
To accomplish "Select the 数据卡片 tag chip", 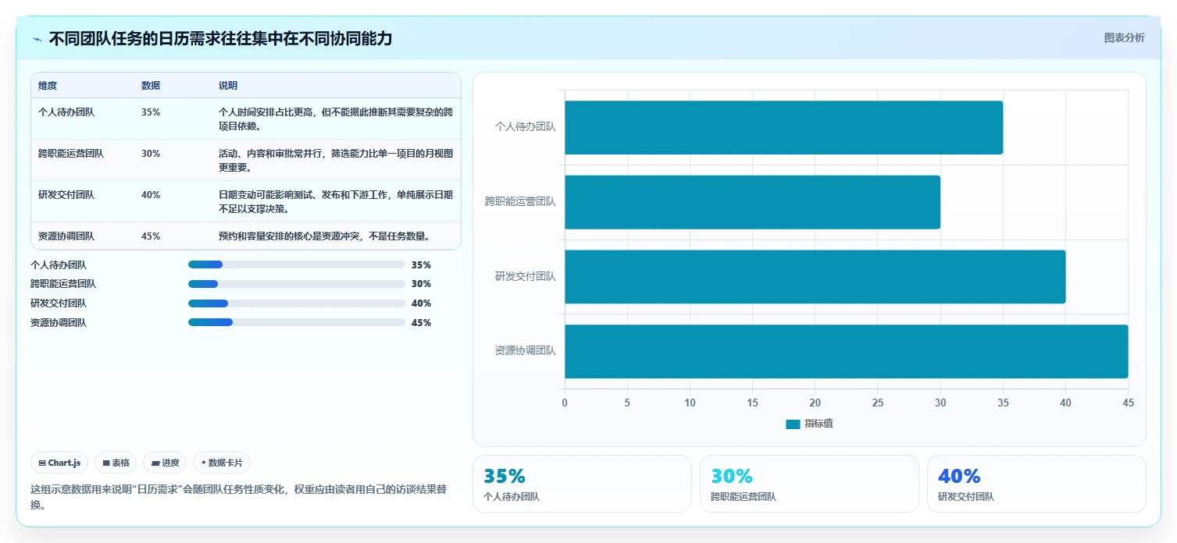I will coord(222,463).
